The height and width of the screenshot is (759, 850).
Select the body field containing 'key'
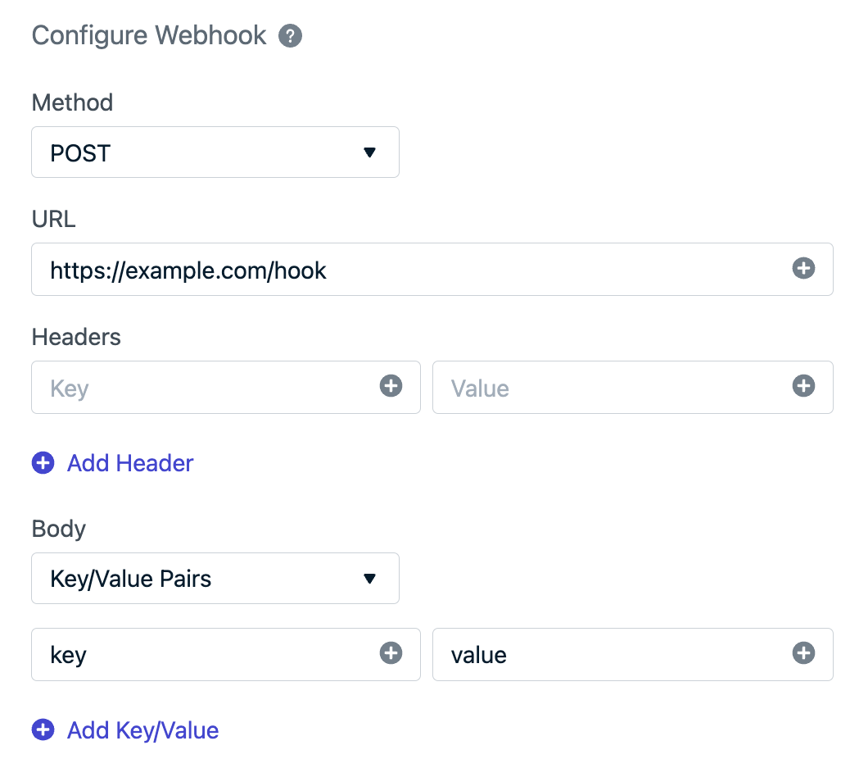(226, 654)
